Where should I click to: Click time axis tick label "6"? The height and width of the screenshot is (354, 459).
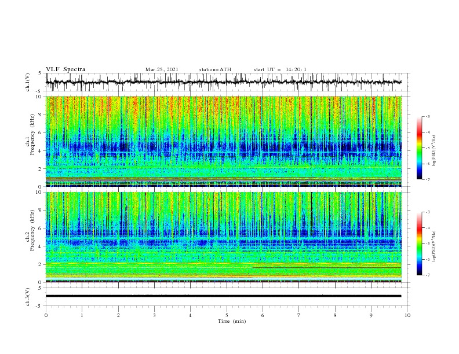(263, 315)
